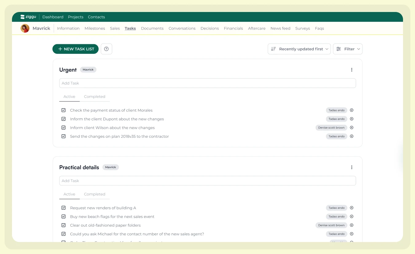Check off the Morales payment status task

point(64,110)
